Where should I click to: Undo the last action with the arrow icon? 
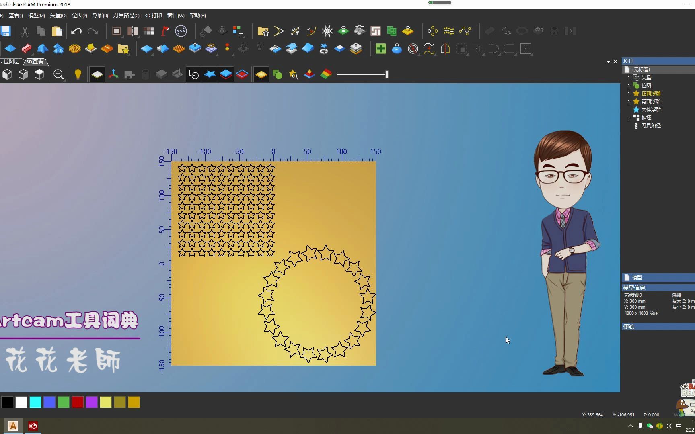[x=76, y=31]
